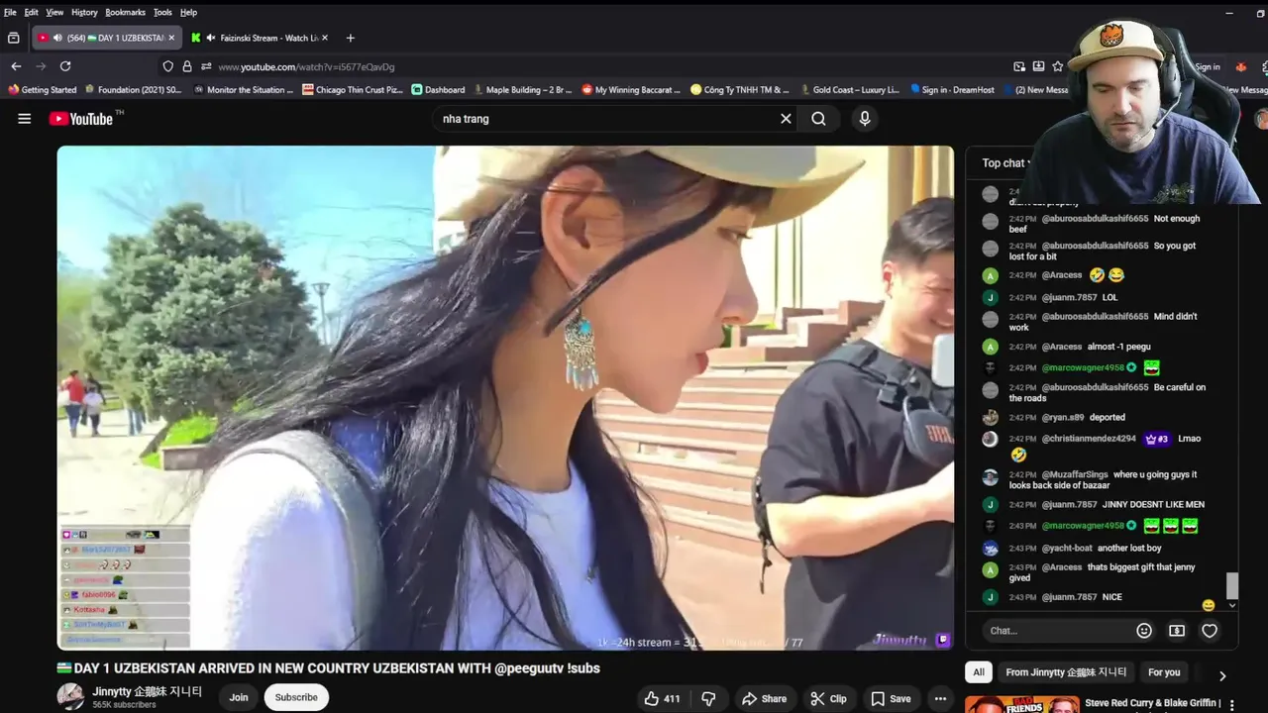Close the Faizinski Stream tab
The height and width of the screenshot is (713, 1268).
coord(325,38)
